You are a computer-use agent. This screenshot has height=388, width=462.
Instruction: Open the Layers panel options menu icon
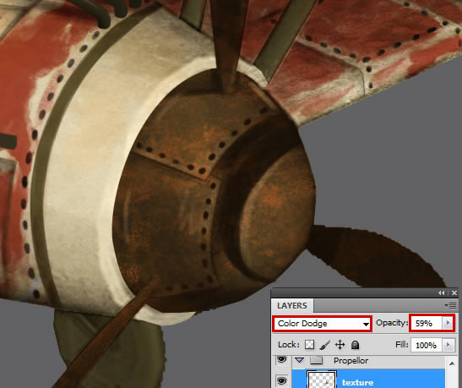(451, 305)
